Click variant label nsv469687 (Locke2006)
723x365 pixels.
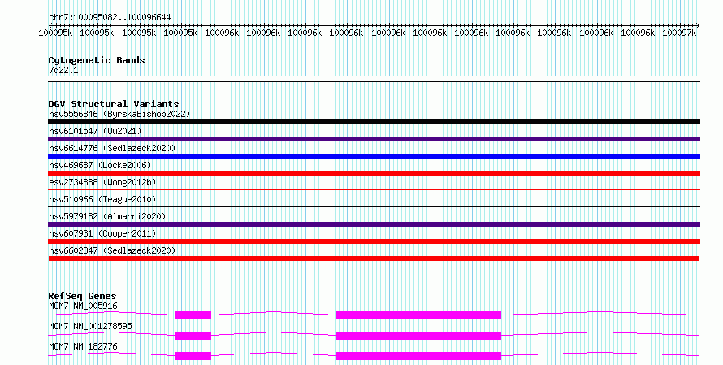pyautogui.click(x=100, y=165)
